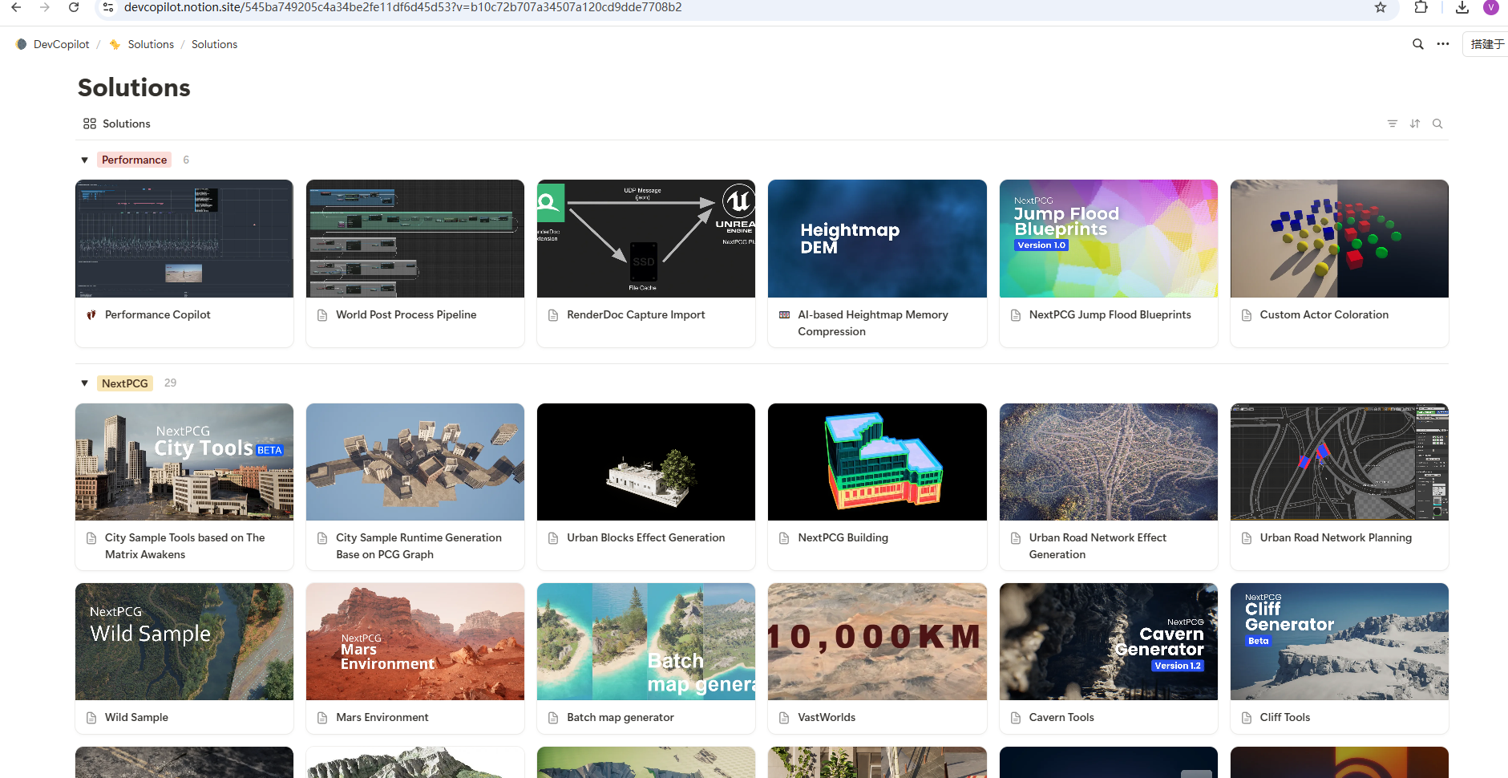The image size is (1508, 778).
Task: Open browser extensions puzzle icon
Action: tap(1421, 7)
